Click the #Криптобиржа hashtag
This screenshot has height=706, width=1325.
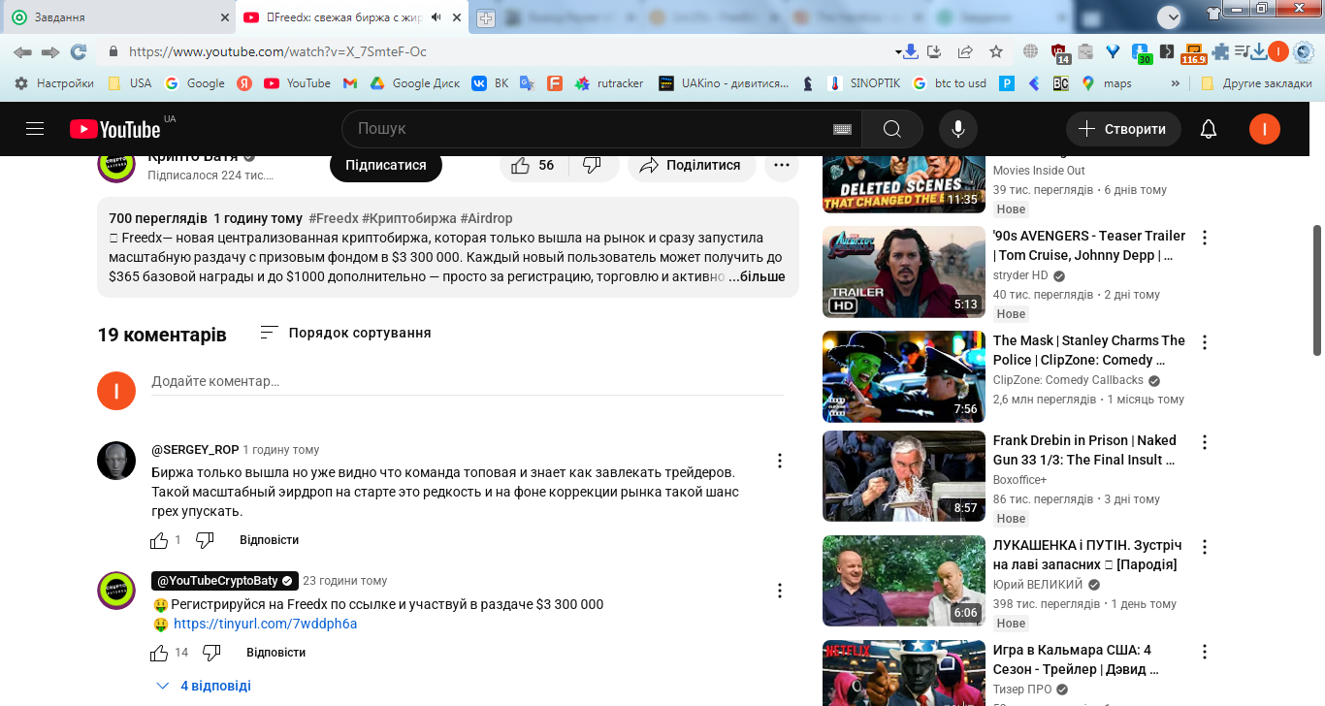click(407, 218)
